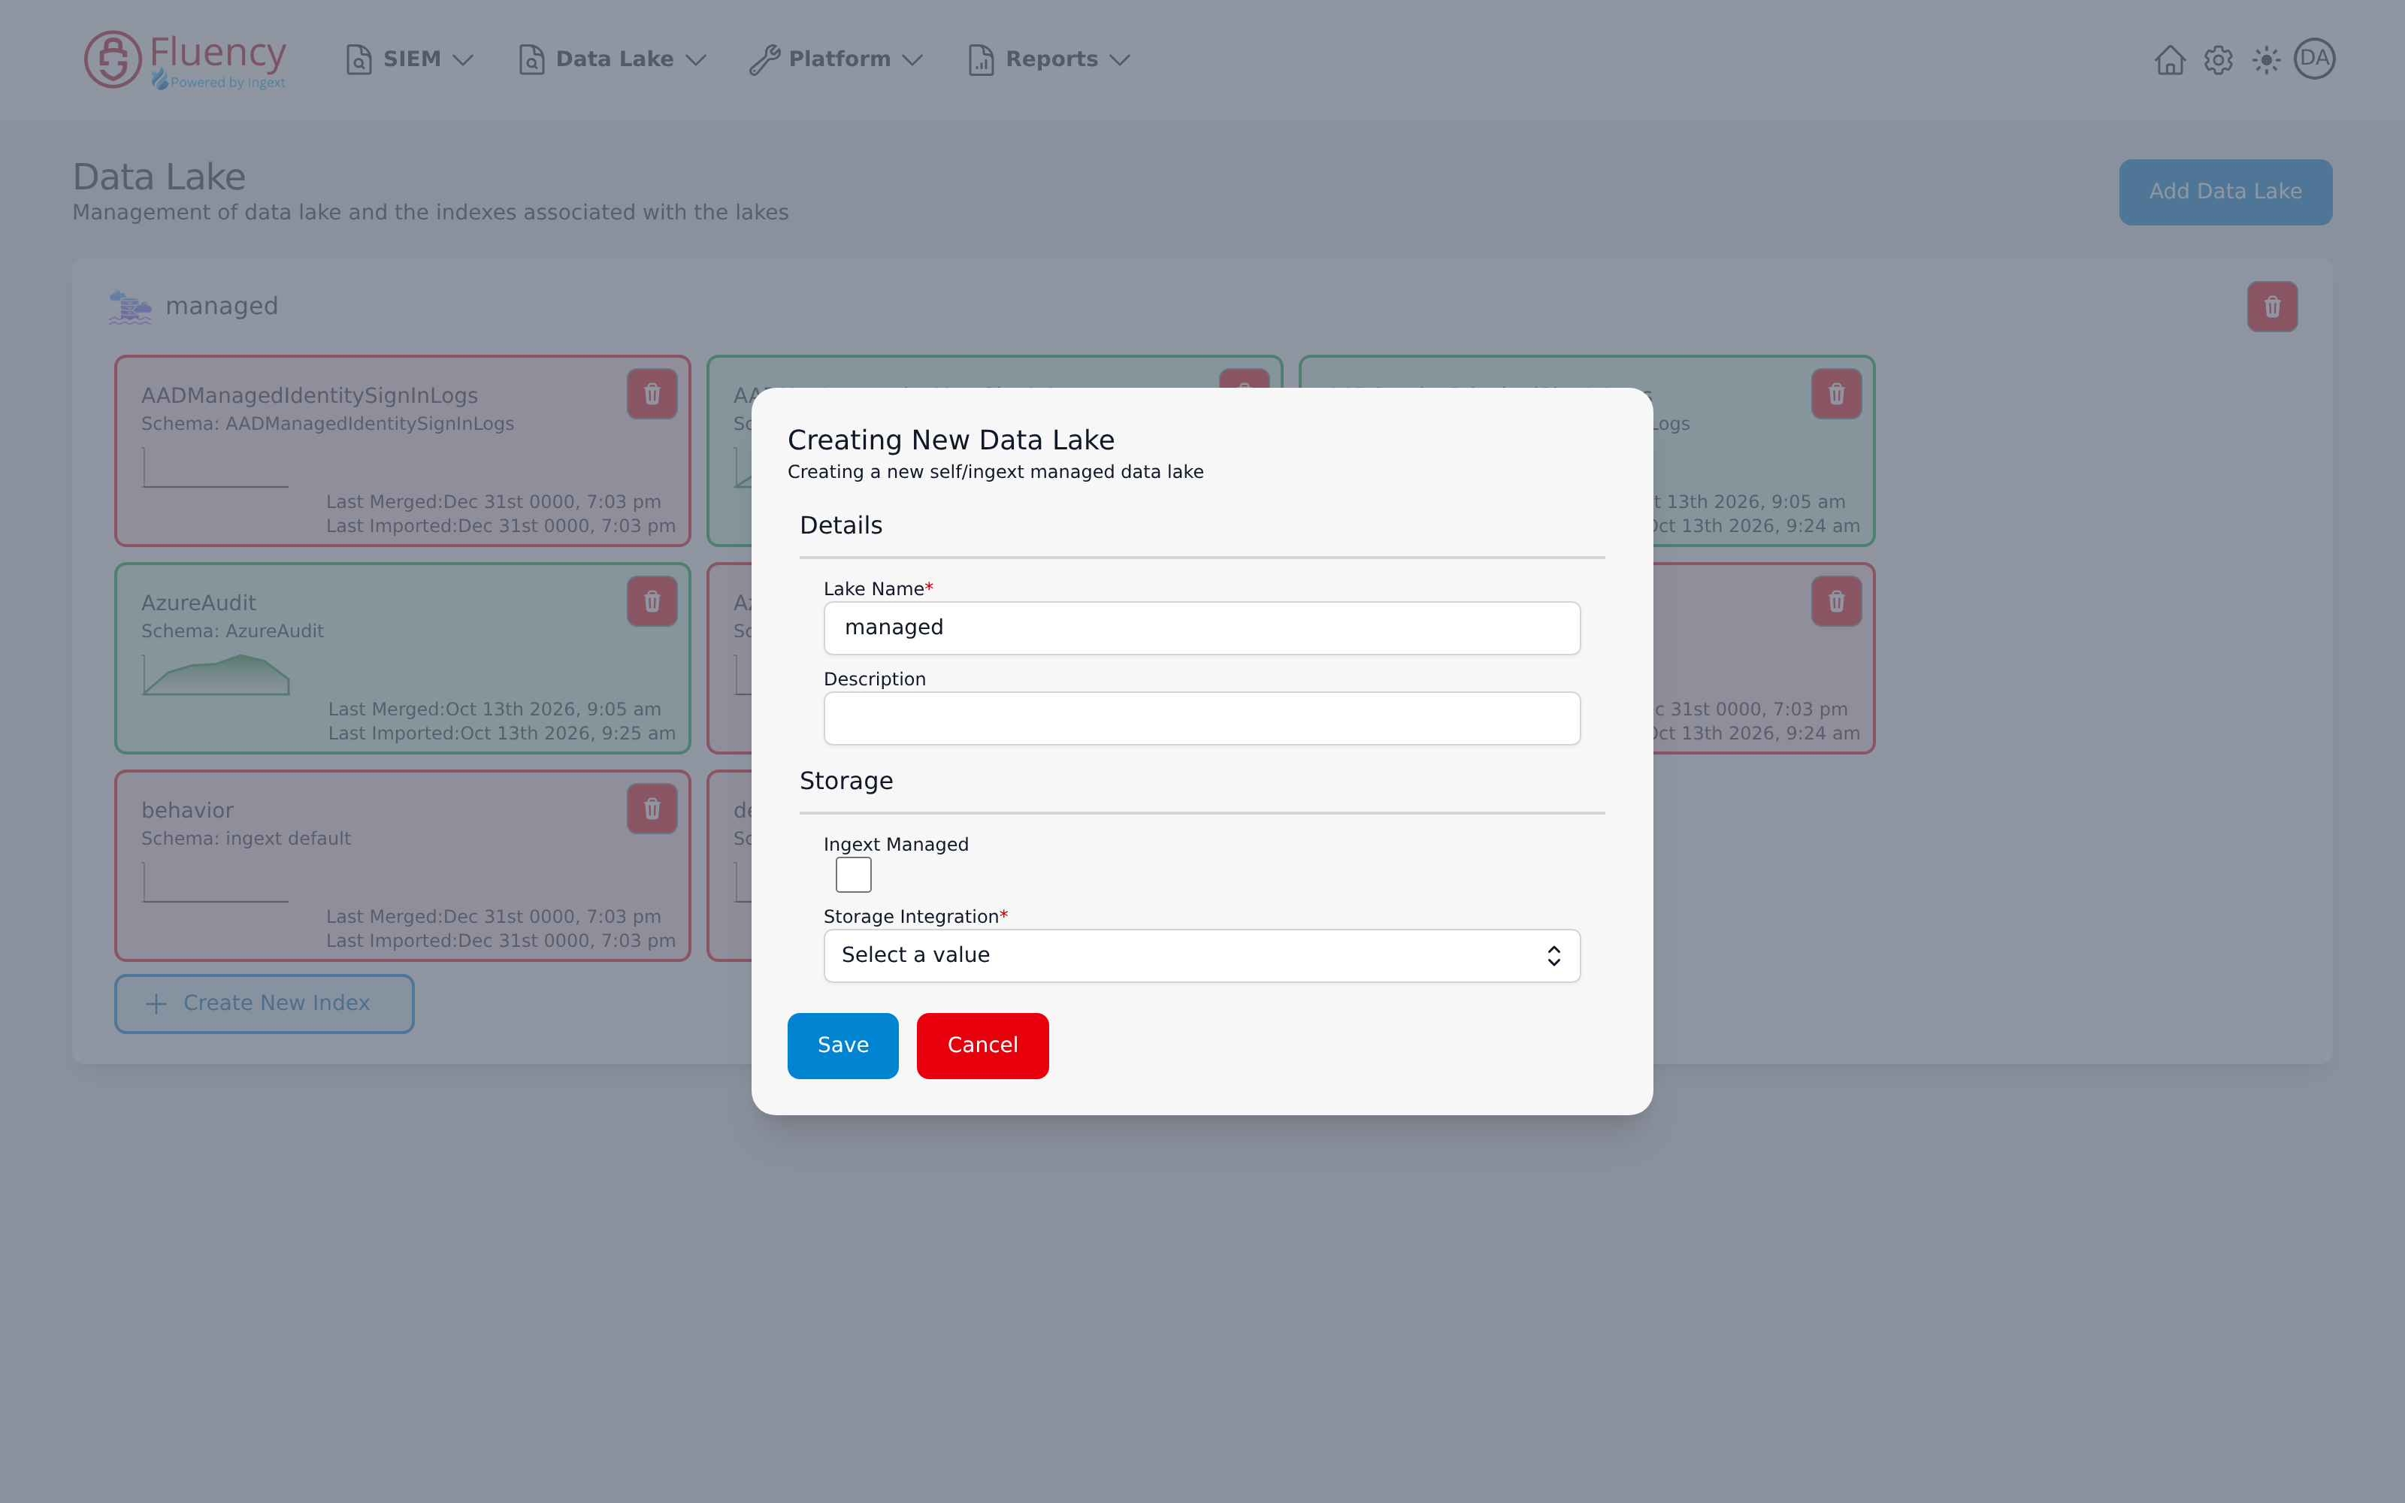Click the Creating New Data Lake heading
This screenshot has height=1503, width=2405.
coord(950,440)
